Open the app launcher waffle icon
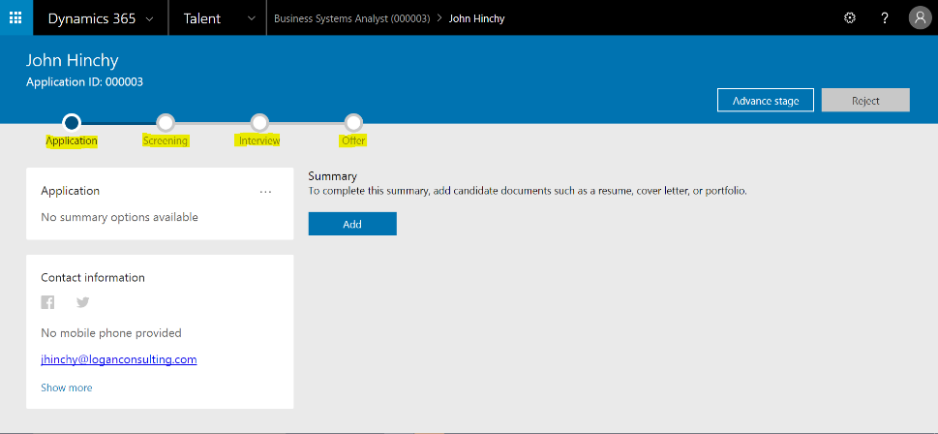Screen dimensions: 938x434 [15, 17]
